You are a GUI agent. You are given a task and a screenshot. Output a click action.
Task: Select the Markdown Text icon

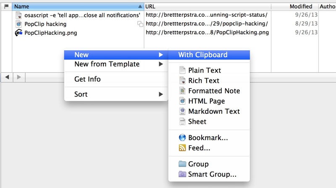pos(182,111)
